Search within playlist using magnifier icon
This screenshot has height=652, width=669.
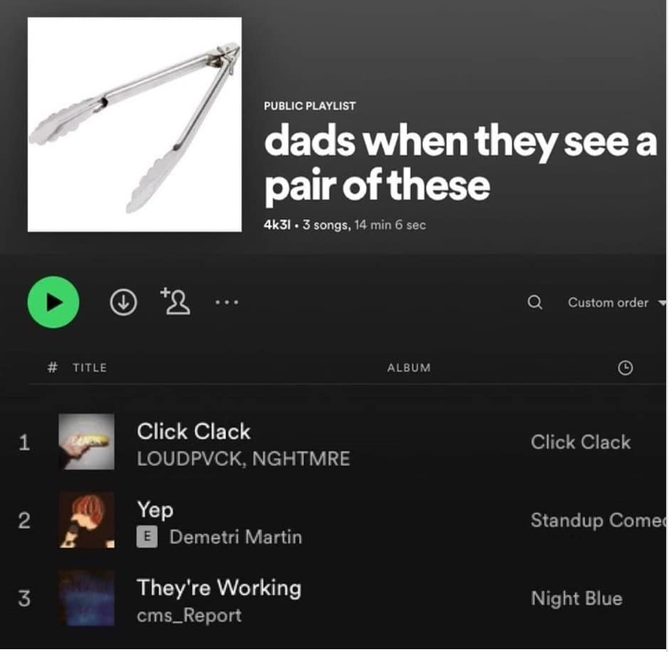tap(534, 302)
